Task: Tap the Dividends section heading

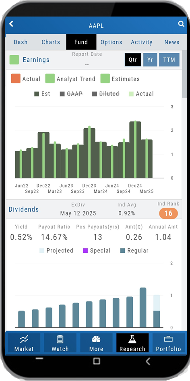Action: 24,210
